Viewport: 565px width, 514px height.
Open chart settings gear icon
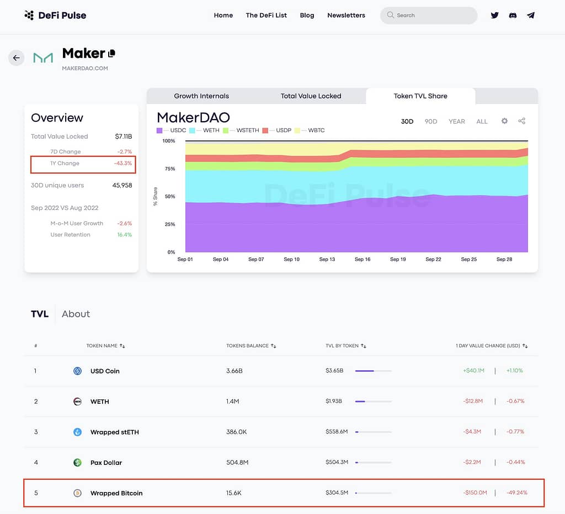point(504,121)
